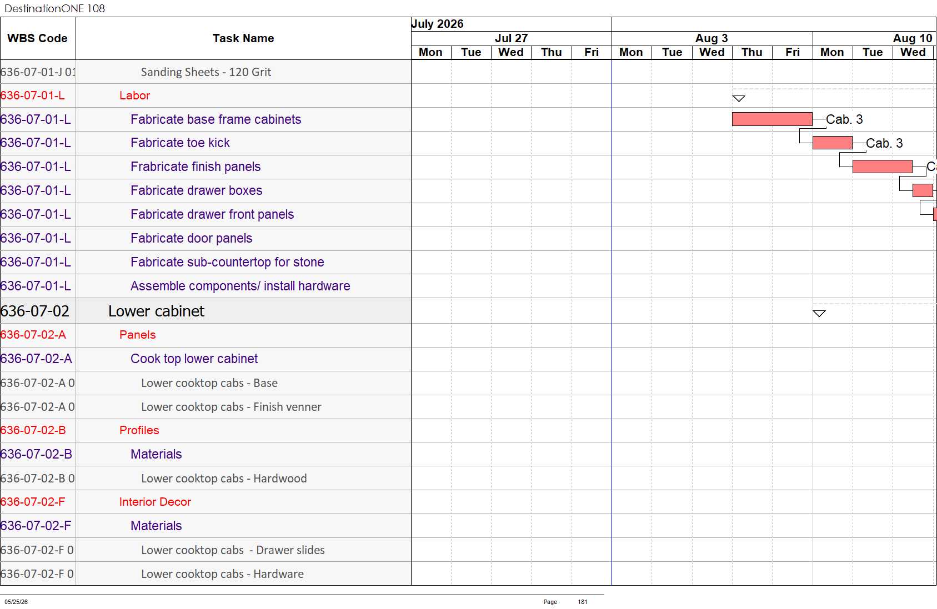The height and width of the screenshot is (609, 937).
Task: Select the Interior Decor group row
Action: pos(206,502)
